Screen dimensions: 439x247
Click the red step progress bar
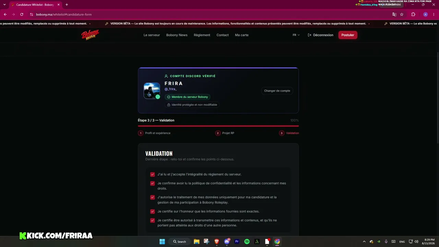[x=218, y=126]
